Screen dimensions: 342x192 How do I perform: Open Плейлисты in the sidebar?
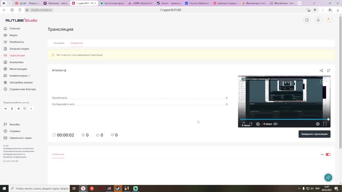point(17,42)
